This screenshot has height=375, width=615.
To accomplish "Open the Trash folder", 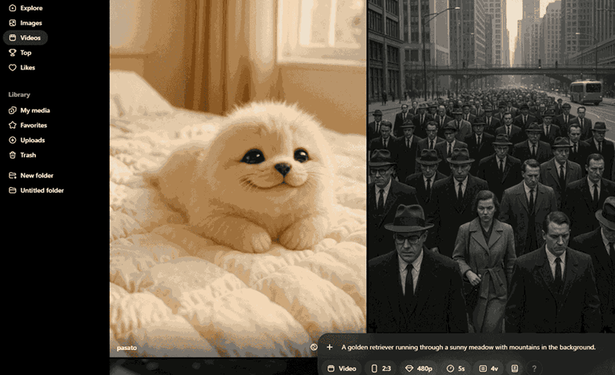I will [22, 155].
